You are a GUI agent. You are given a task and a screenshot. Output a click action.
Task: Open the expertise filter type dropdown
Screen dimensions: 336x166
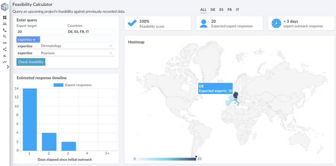click(28, 40)
